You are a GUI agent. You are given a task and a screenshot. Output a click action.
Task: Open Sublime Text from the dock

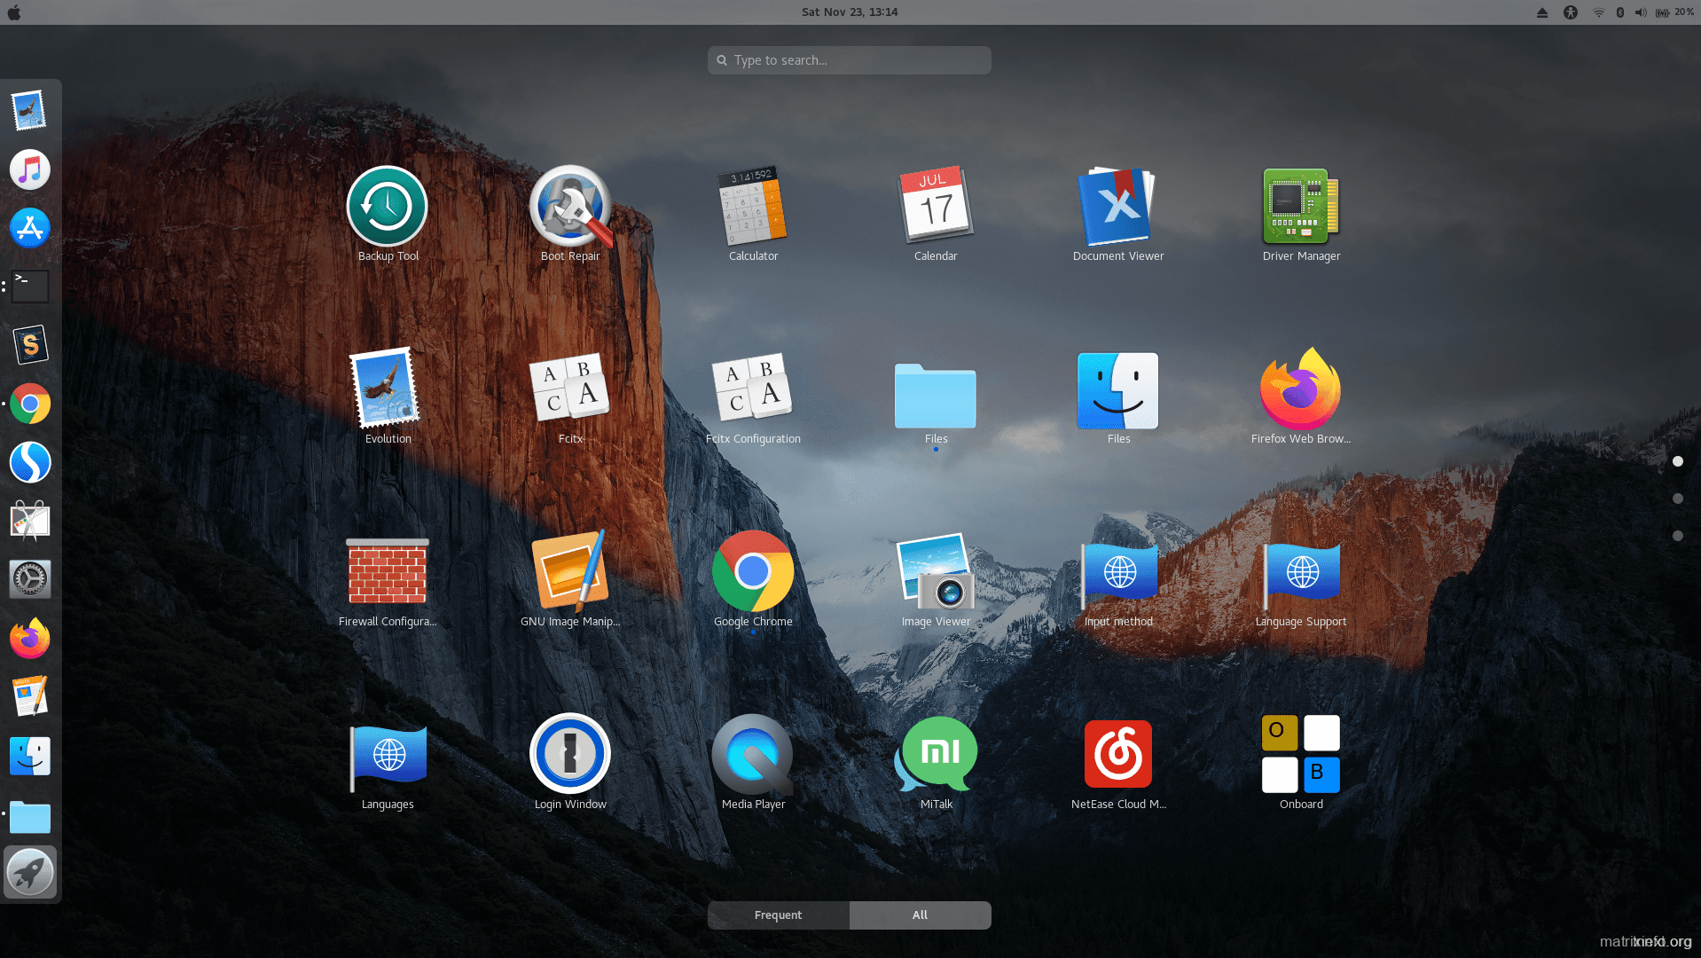(29, 345)
